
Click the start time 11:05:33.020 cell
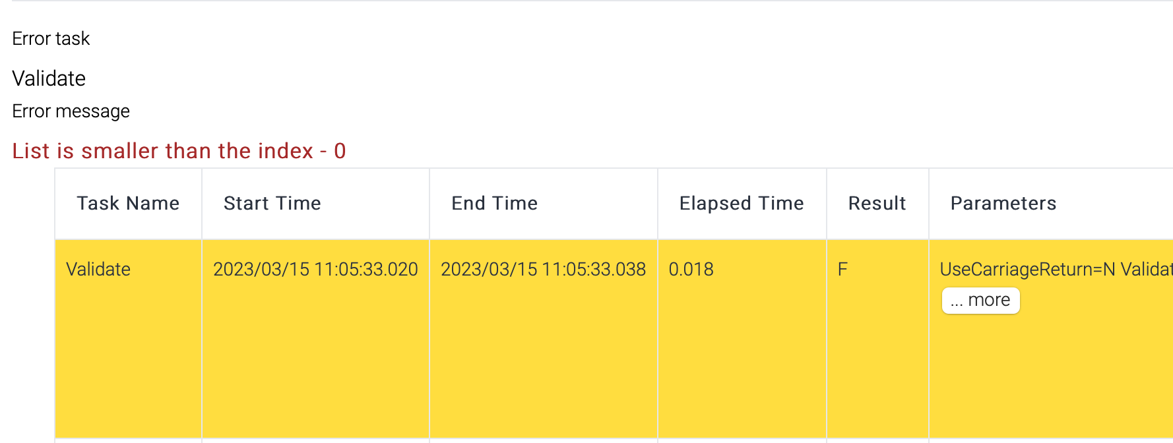[315, 269]
